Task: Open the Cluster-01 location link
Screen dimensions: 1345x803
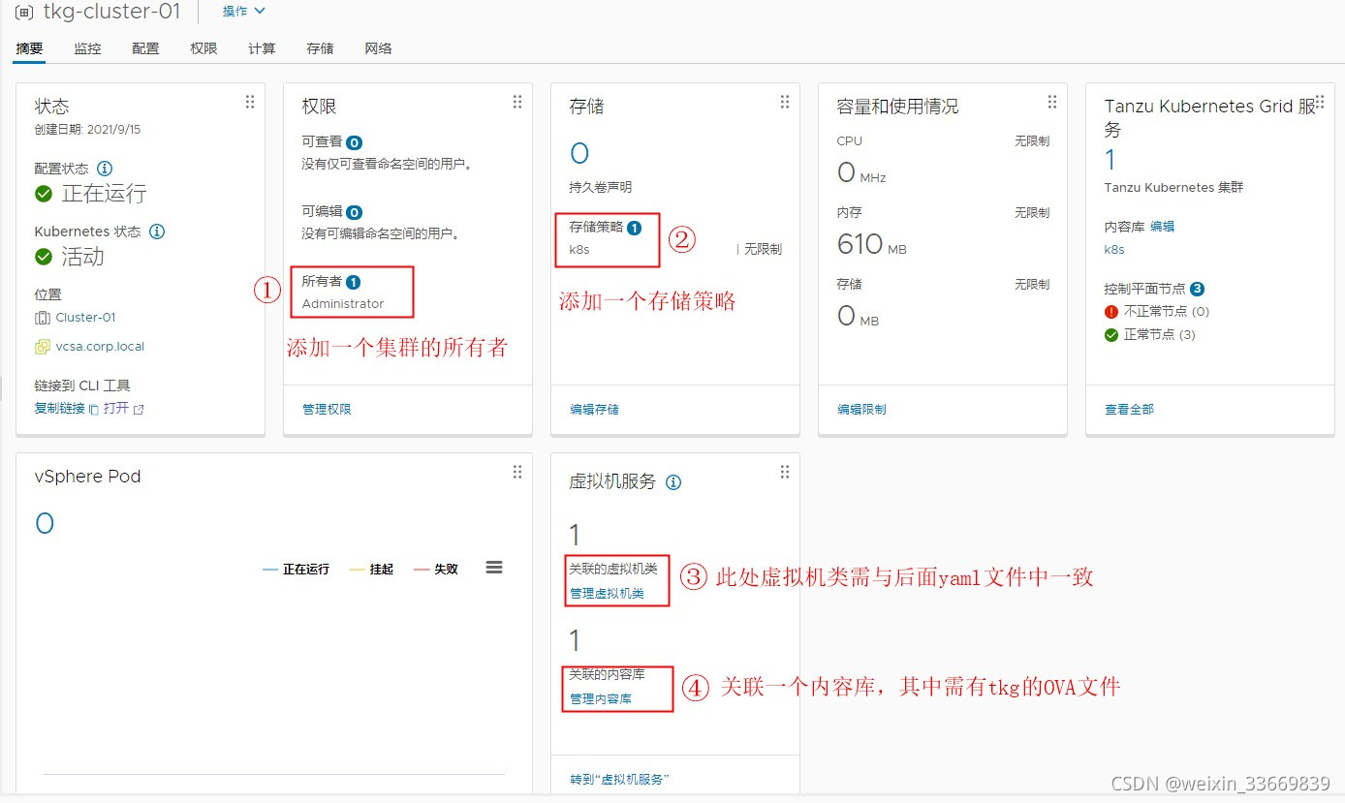Action: pos(86,318)
